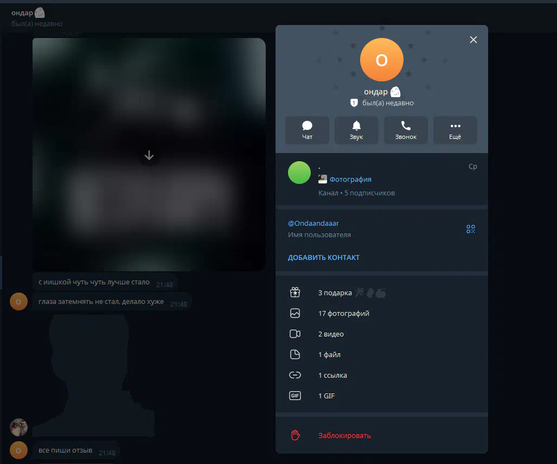Open the 17 фотографий shared photos

tap(343, 314)
